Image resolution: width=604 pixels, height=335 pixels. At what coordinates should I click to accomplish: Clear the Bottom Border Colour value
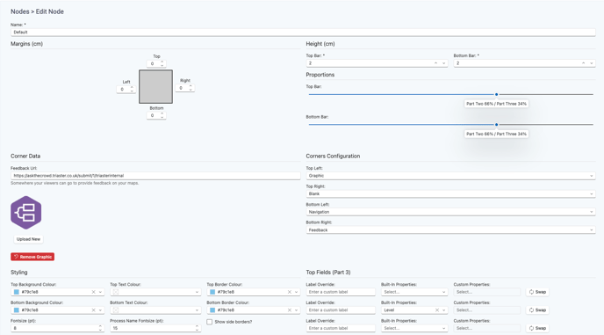click(290, 310)
